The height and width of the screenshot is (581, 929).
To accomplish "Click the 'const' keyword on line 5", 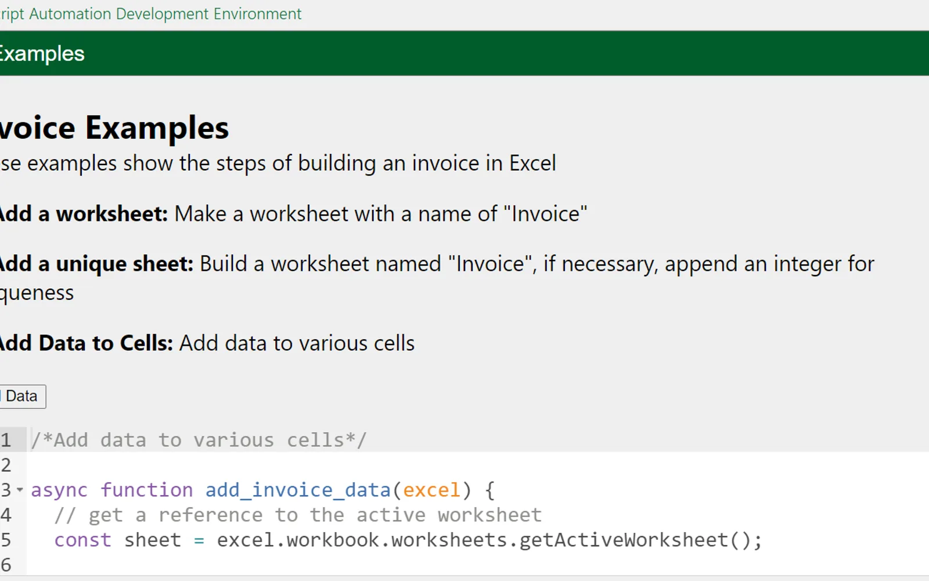I will [x=82, y=540].
